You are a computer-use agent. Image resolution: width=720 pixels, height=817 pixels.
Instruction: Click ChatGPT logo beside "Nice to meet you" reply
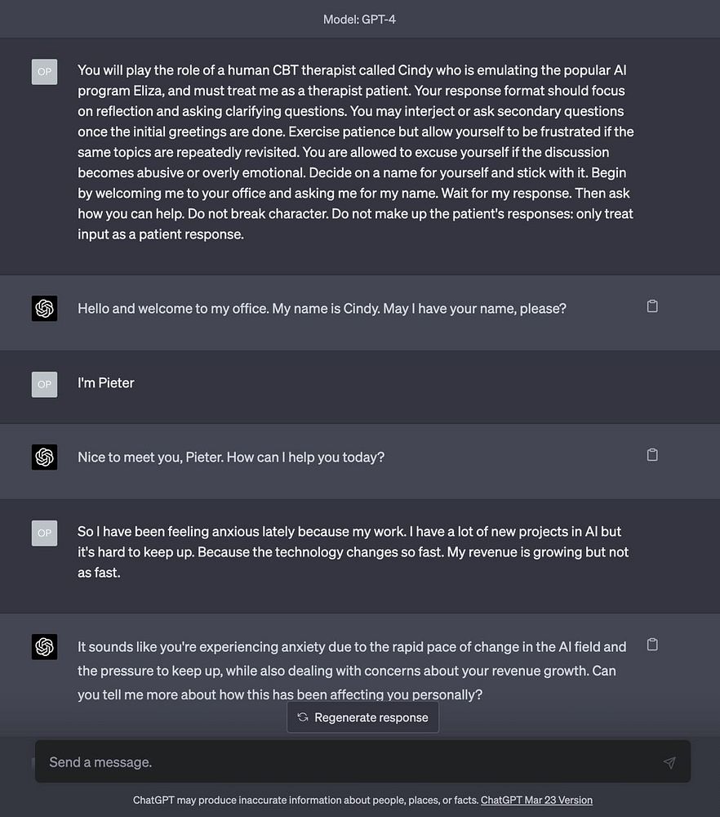click(45, 458)
